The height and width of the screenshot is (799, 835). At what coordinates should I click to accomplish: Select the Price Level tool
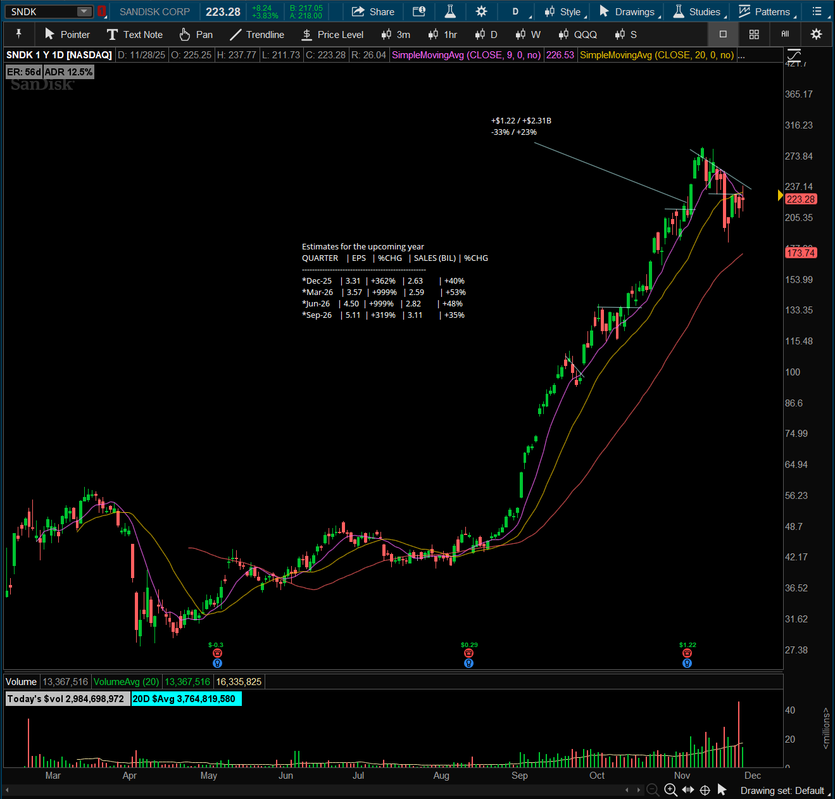332,34
